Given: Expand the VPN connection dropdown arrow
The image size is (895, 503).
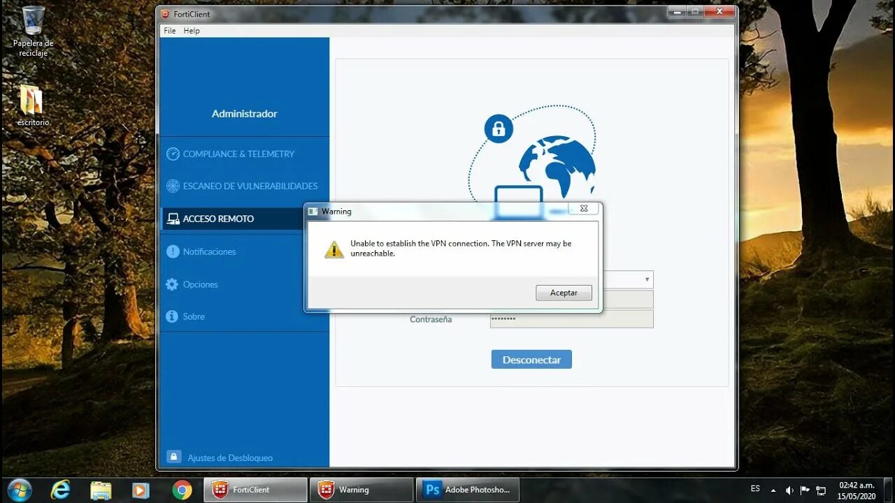Looking at the screenshot, I should tap(647, 279).
